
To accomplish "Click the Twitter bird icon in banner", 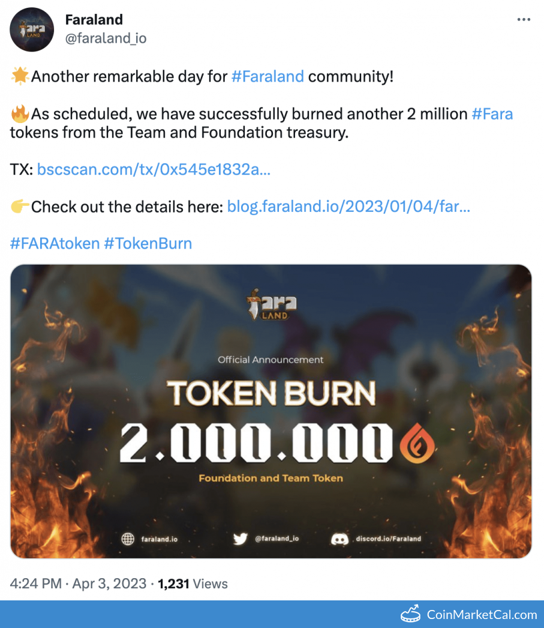I will point(241,539).
